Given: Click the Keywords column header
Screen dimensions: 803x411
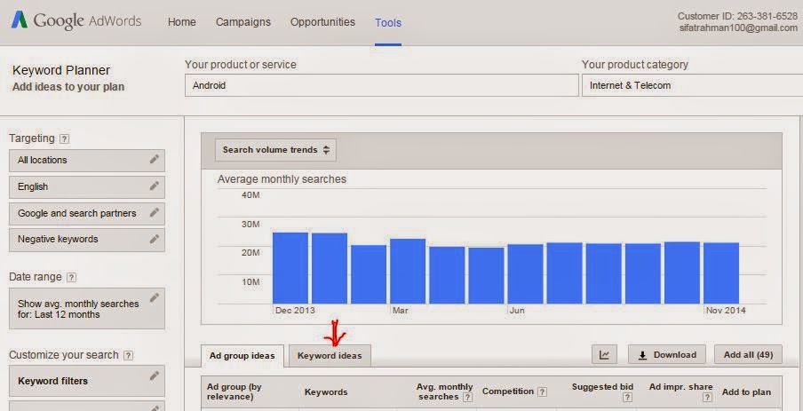Looking at the screenshot, I should 326,392.
